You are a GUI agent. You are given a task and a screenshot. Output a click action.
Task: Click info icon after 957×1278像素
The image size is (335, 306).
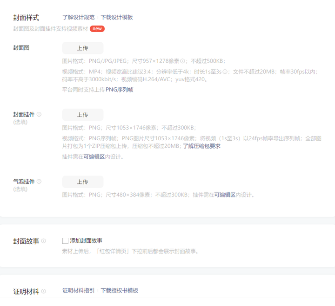pyautogui.click(x=182, y=61)
